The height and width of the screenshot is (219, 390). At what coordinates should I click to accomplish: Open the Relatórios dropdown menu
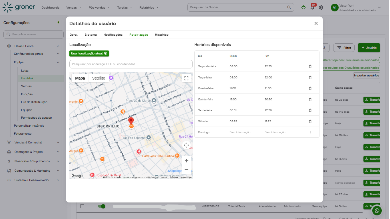click(149, 8)
